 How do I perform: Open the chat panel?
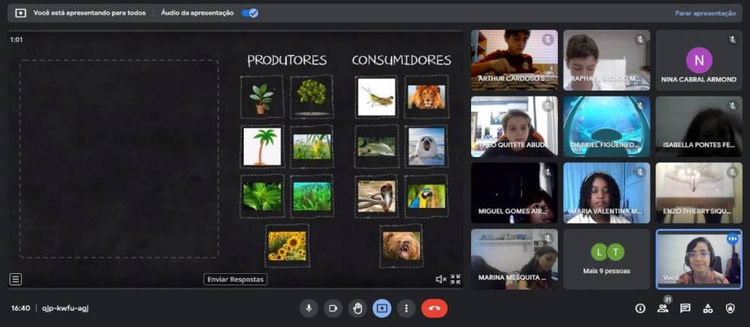tap(685, 308)
